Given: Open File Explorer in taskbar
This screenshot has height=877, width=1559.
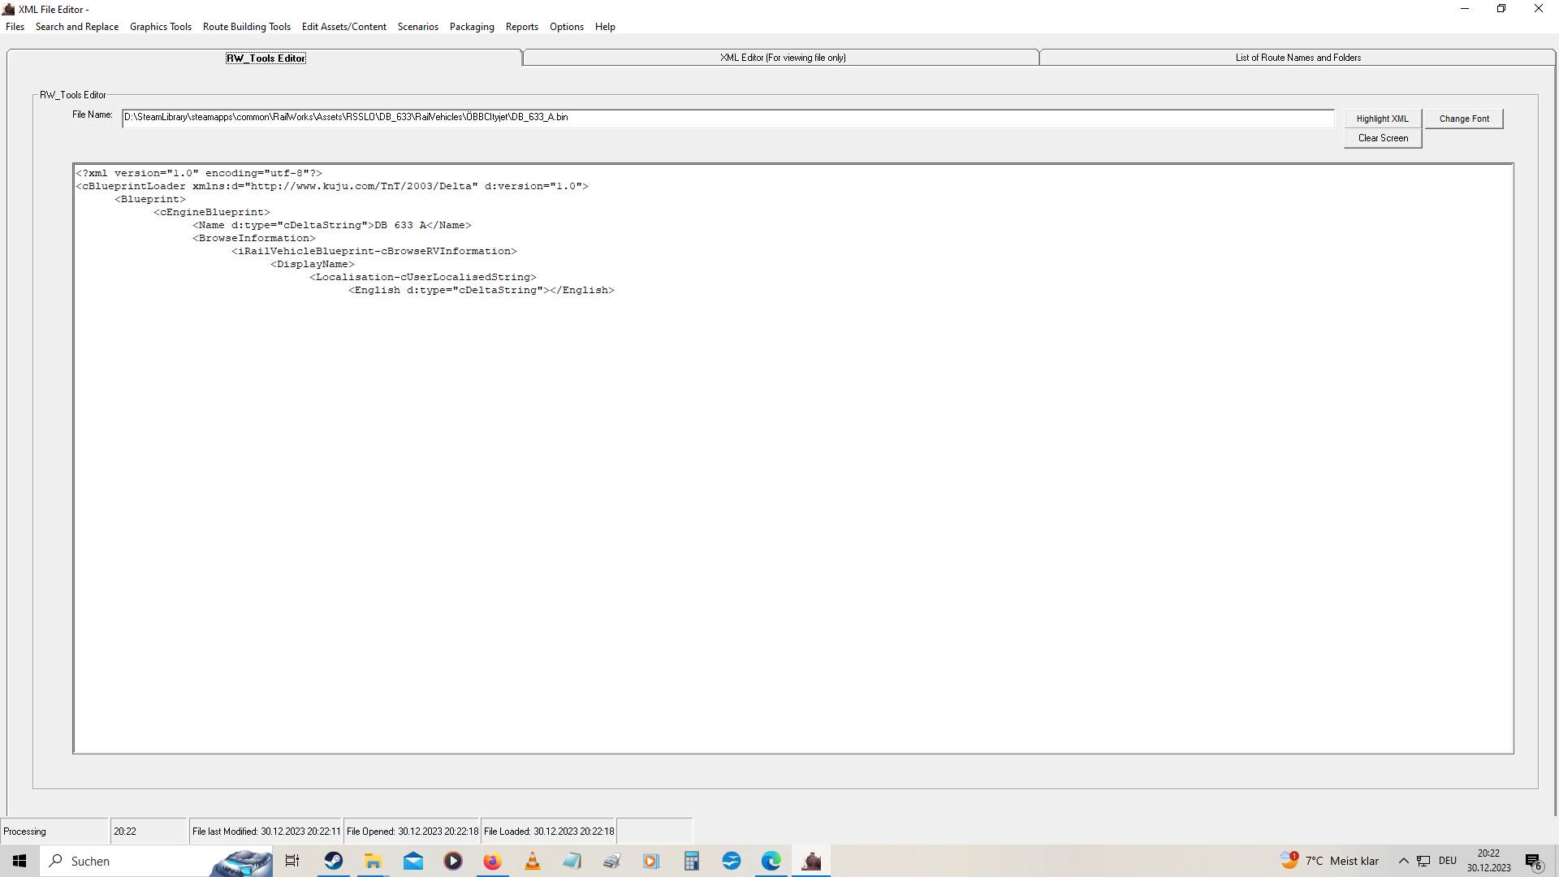Looking at the screenshot, I should (x=373, y=861).
